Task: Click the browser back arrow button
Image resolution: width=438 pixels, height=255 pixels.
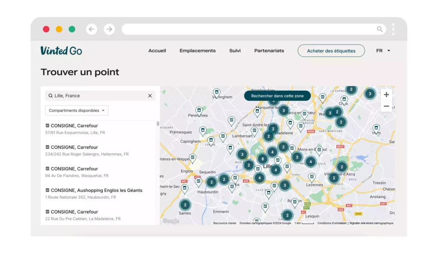Action: [92, 29]
